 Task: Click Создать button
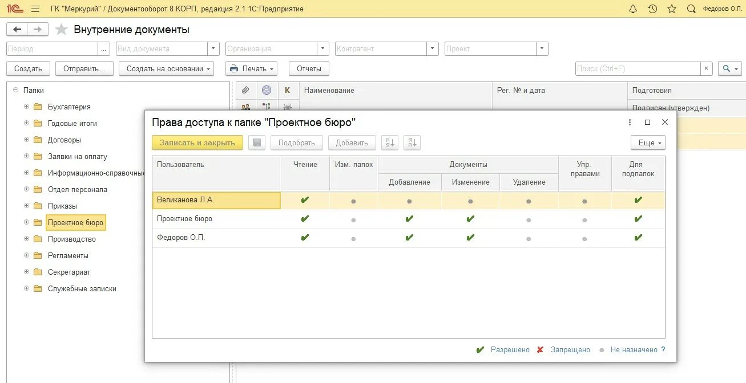[29, 68]
